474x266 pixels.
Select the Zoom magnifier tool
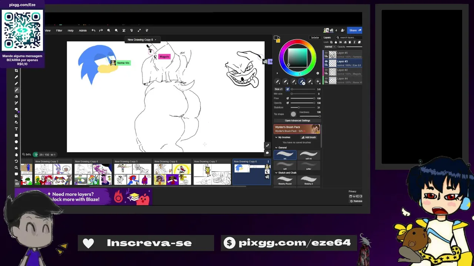(16, 167)
